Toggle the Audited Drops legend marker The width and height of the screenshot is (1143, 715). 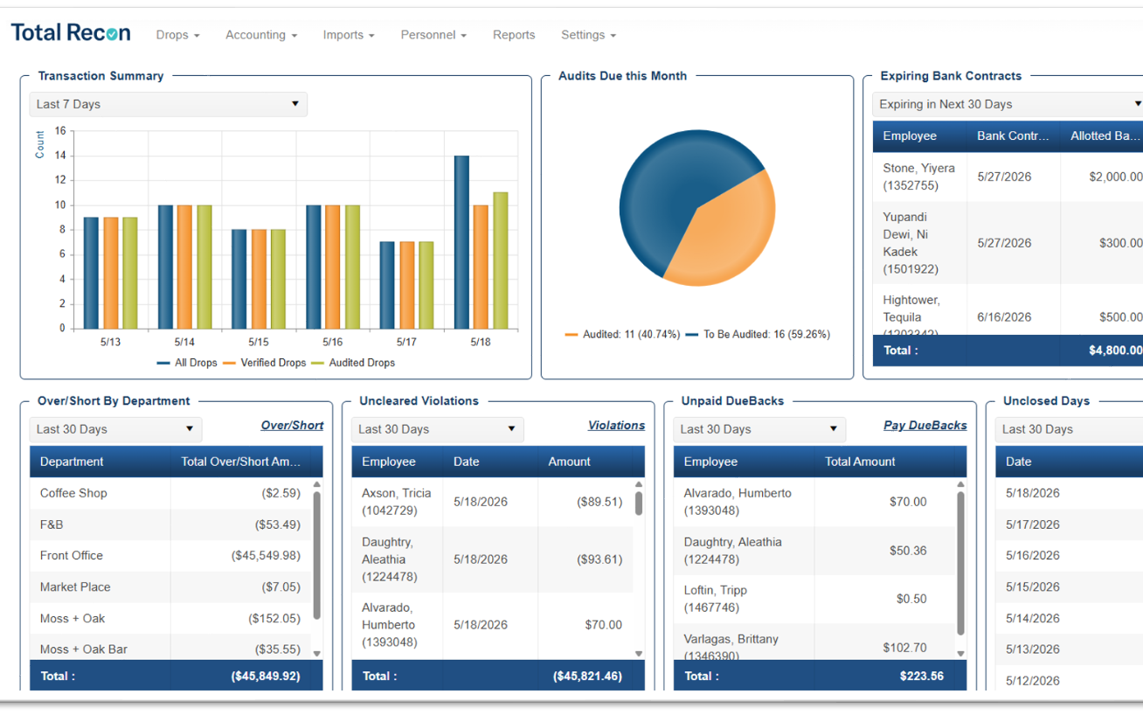tap(318, 363)
